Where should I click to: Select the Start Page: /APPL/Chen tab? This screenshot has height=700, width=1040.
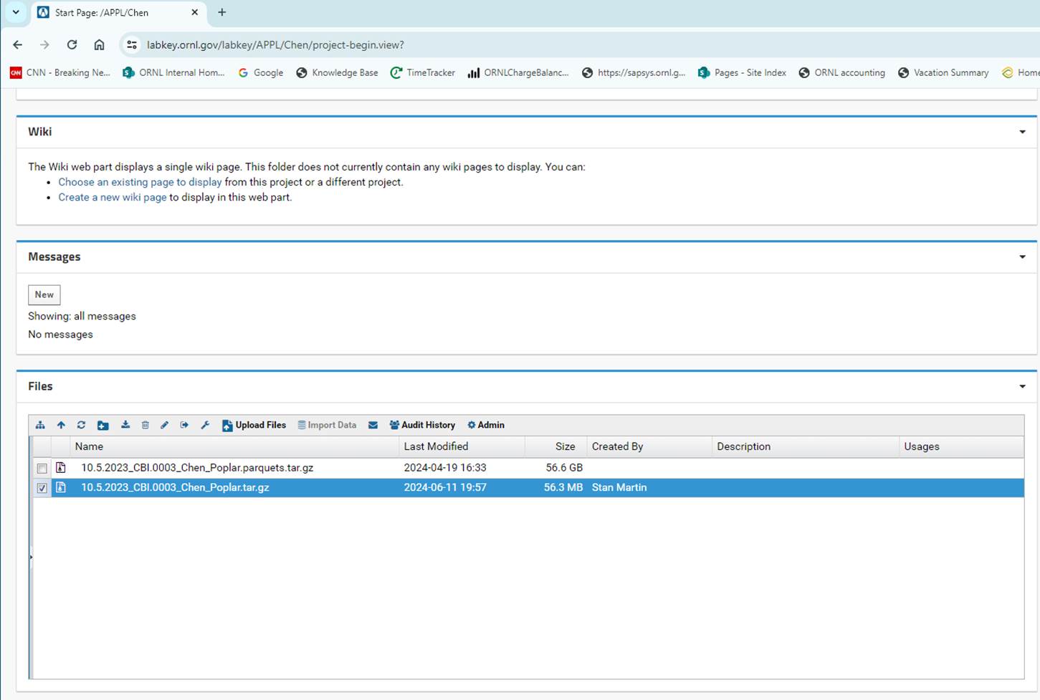coord(118,13)
